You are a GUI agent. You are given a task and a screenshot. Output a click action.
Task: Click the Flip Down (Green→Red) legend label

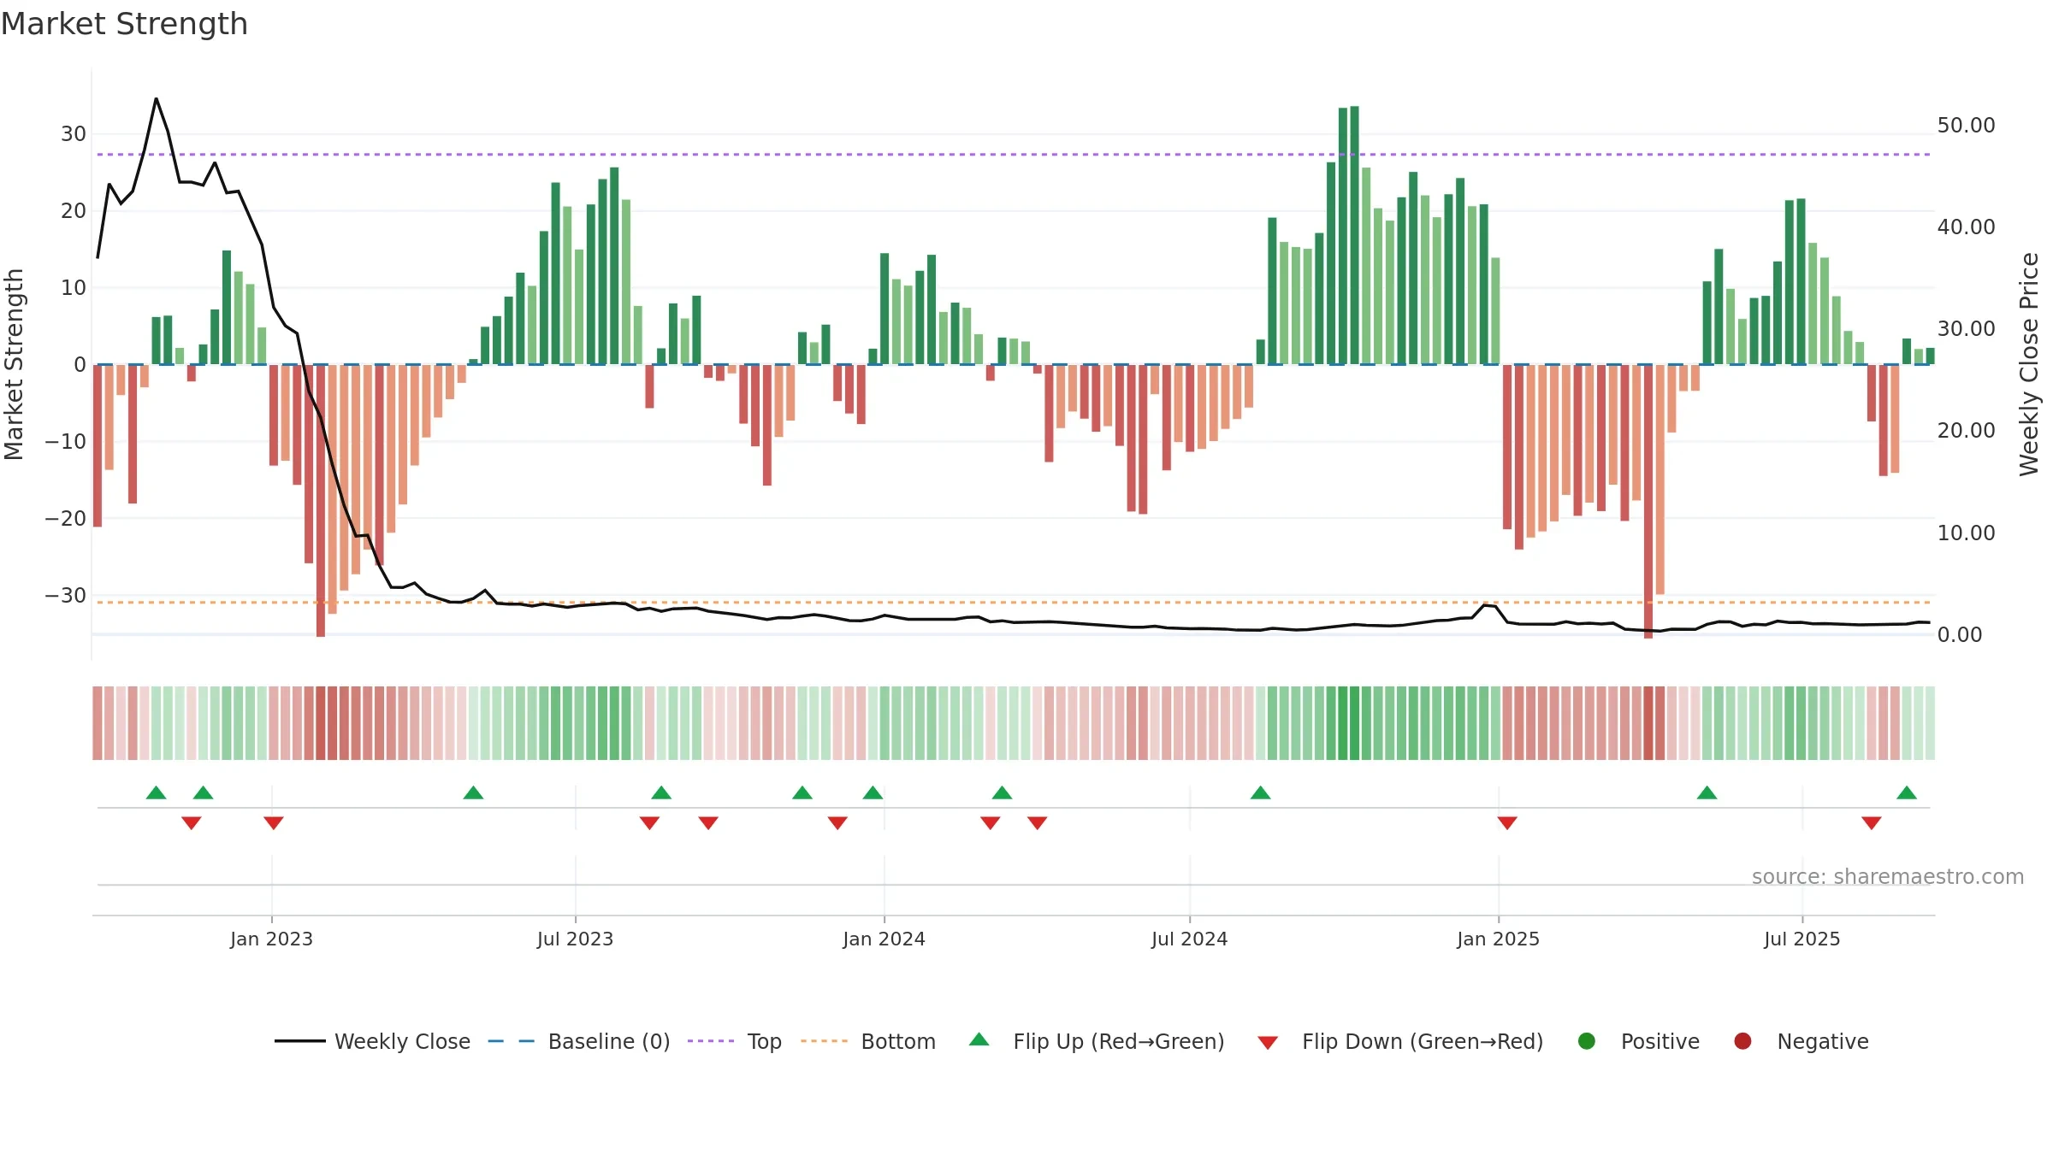point(1423,1041)
